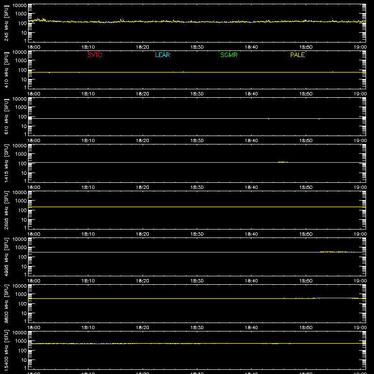The width and height of the screenshot is (374, 374).
Task: Click the 10000 tick label on the 245 MHz panel
Action: point(20,6)
